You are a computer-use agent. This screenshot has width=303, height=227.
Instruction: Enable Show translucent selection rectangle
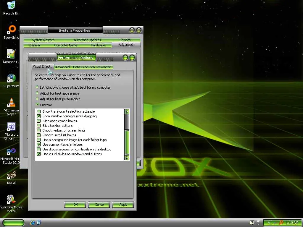tap(39, 111)
